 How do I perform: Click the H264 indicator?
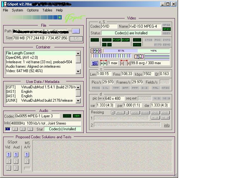coord(166,33)
